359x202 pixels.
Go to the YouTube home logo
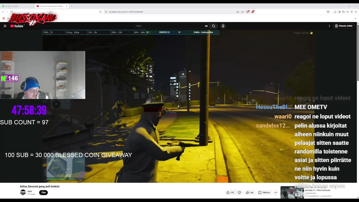17,26
